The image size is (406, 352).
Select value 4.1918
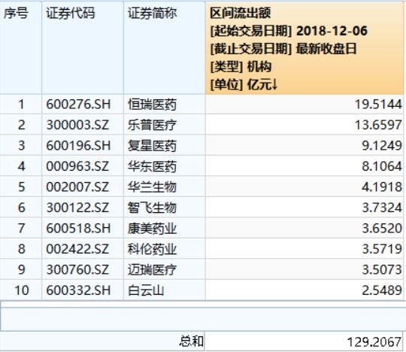(382, 187)
